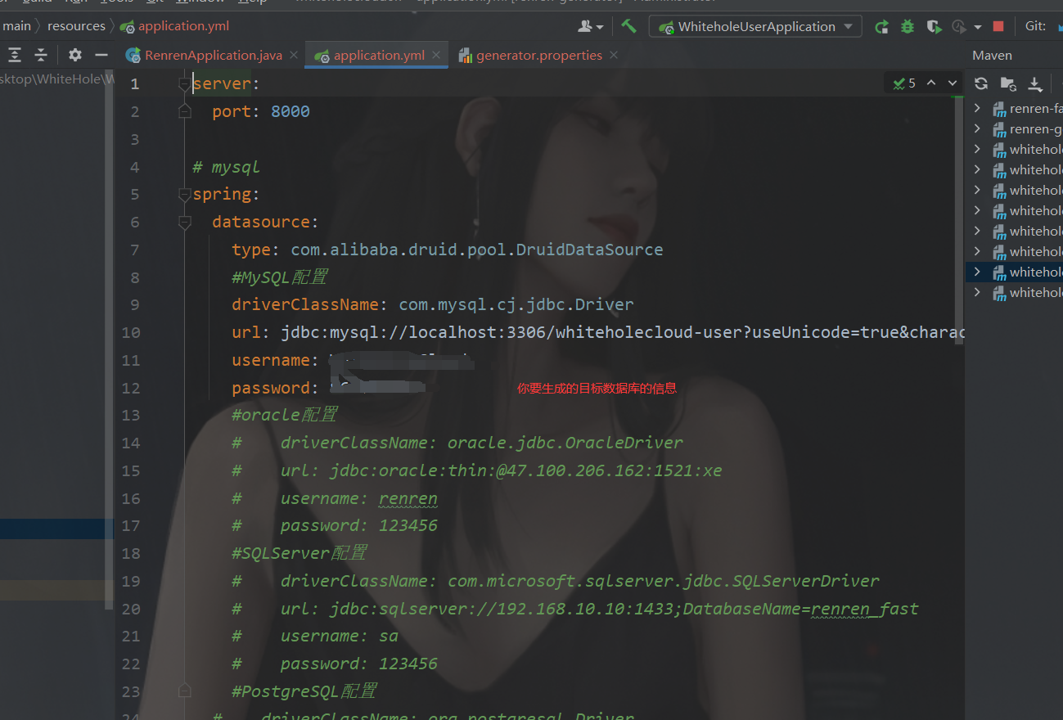Click the oracle.jdbc.OracleDriver comment line
Viewport: 1063px width, 720px height.
click(457, 443)
